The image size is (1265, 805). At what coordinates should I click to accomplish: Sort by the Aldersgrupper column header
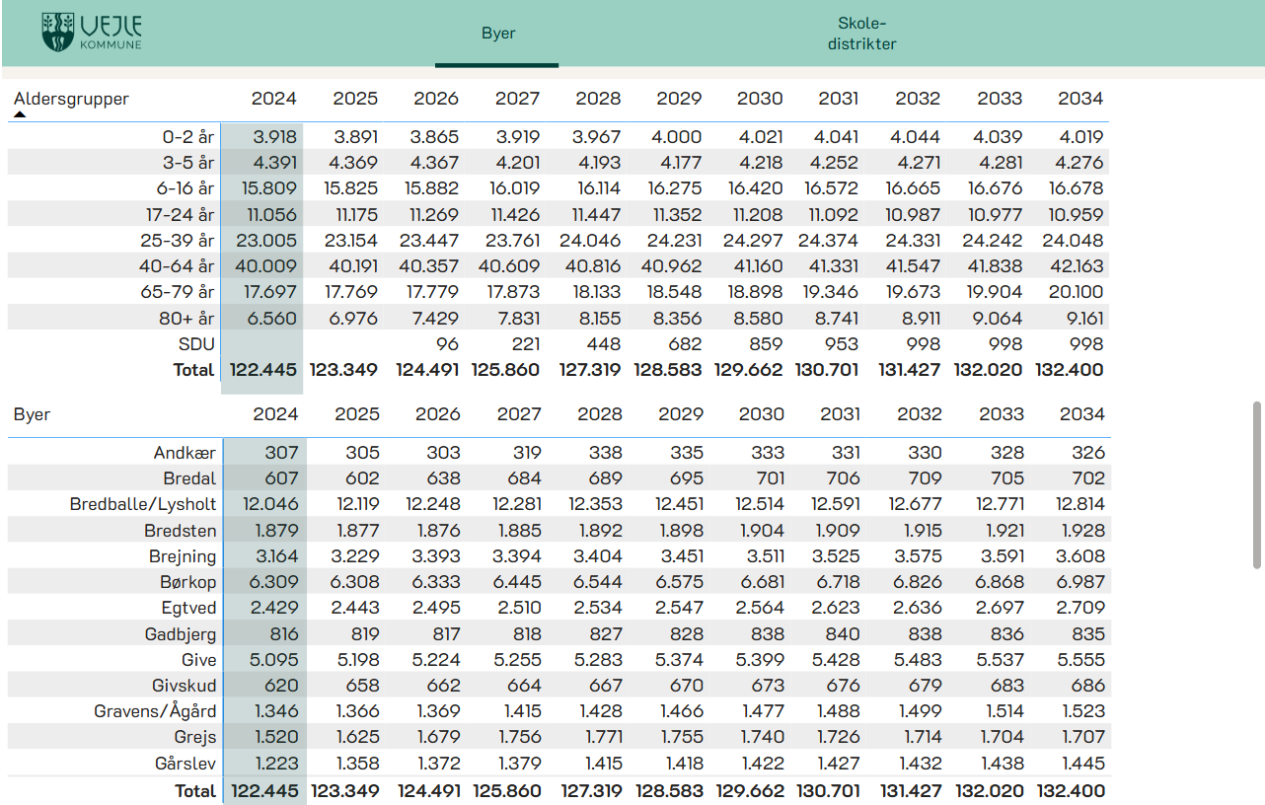71,99
